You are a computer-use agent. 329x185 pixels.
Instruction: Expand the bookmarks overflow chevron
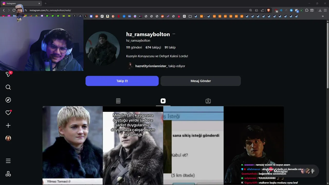coord(323,16)
